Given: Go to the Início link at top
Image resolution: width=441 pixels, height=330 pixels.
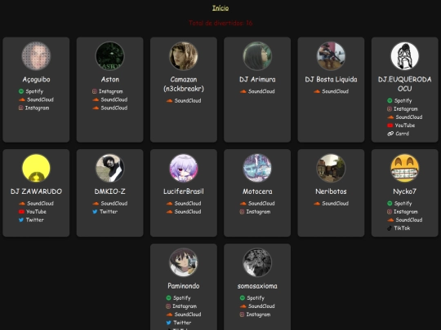Looking at the screenshot, I should point(220,8).
